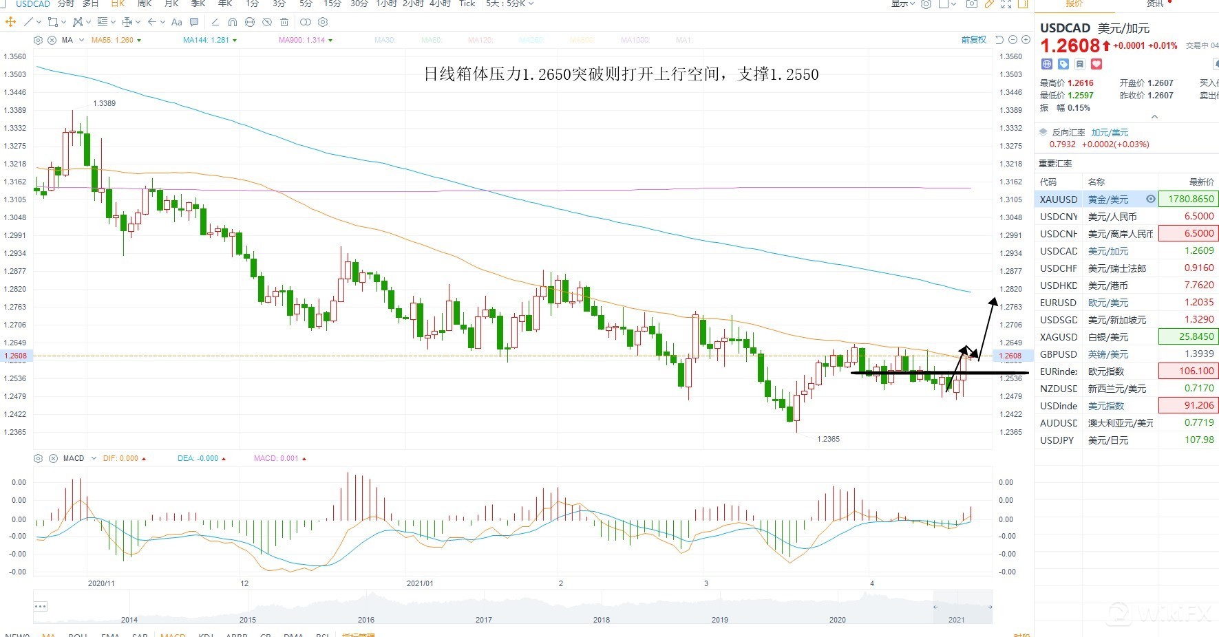
Task: Switch to the 周K weekly chart
Action: [x=145, y=3]
